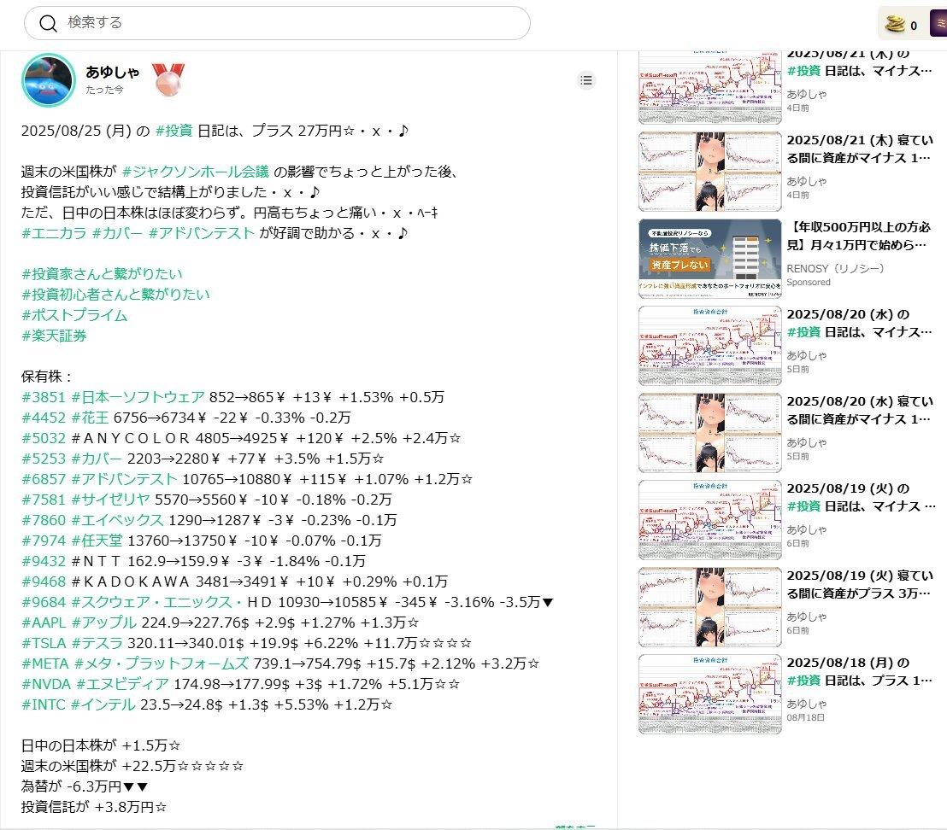Open the 年収500万円以上の方必見 ad title
The height and width of the screenshot is (830, 947).
pos(859,236)
